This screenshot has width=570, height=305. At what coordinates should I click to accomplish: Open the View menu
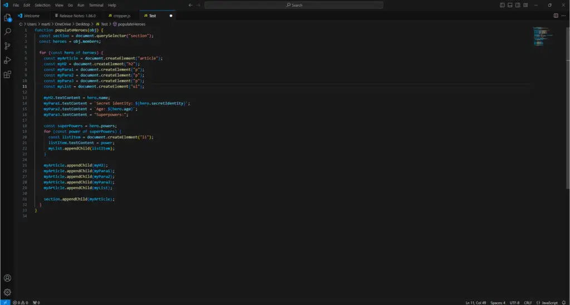[x=59, y=5]
